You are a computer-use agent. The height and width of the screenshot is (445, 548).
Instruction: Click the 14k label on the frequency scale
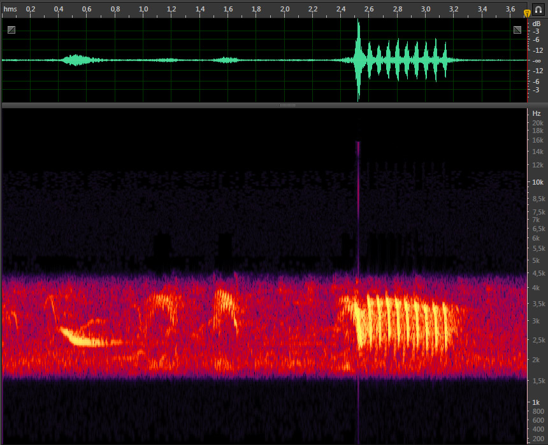click(538, 152)
